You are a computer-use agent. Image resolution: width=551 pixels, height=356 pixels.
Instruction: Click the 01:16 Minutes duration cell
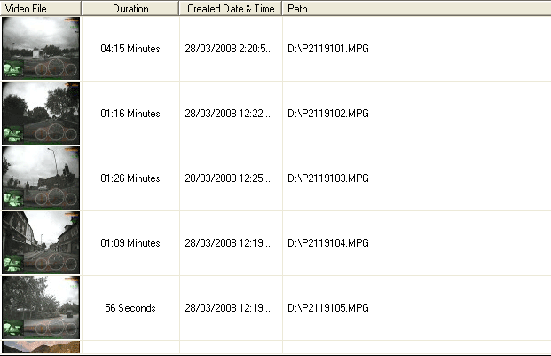tap(130, 114)
